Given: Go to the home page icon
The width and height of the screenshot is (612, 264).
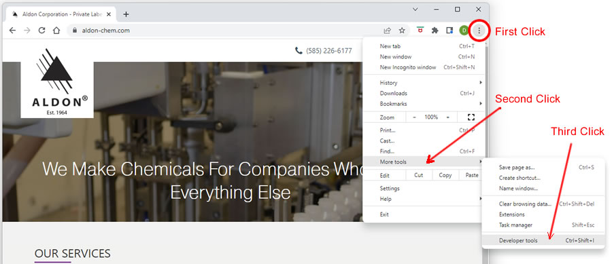Looking at the screenshot, I should click(56, 31).
